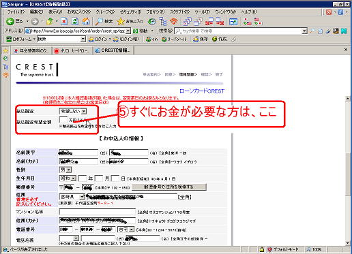Open the お気に入り (Favorites) menu

(79, 12)
